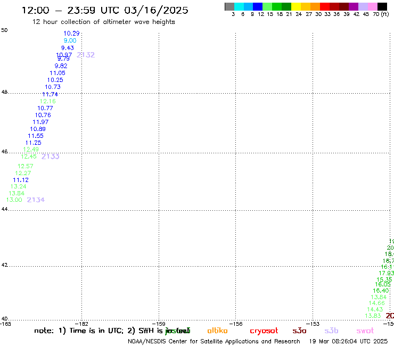Click the '24' label under the color scale
The image size is (394, 346).
click(299, 14)
